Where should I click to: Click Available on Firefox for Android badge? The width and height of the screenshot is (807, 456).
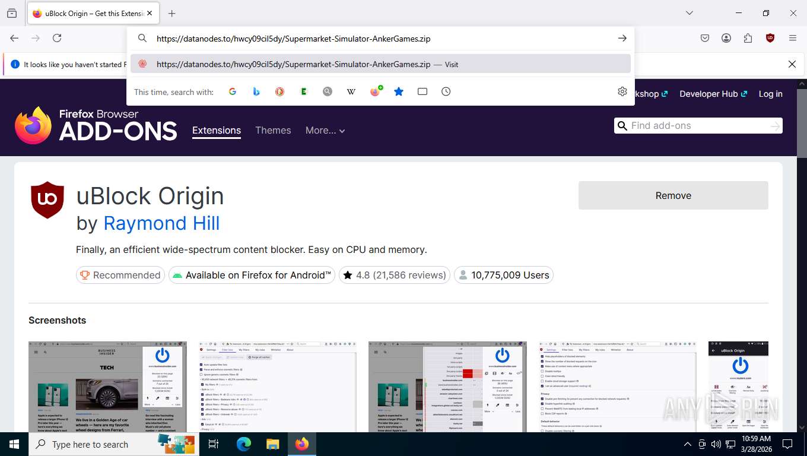click(252, 275)
